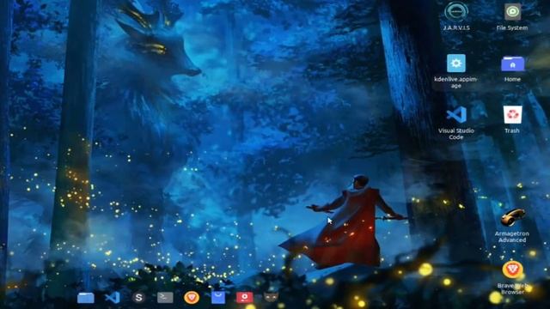This screenshot has width=550, height=309.
Task: Click the "kdenlive.appimage" label text
Action: pyautogui.click(x=455, y=82)
